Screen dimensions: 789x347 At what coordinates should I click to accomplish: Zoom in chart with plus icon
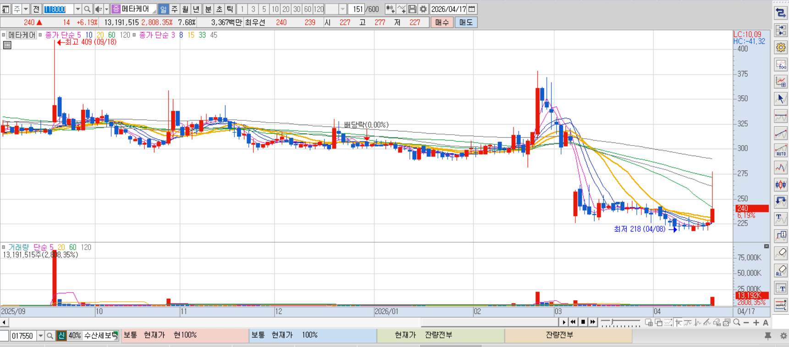point(756,323)
